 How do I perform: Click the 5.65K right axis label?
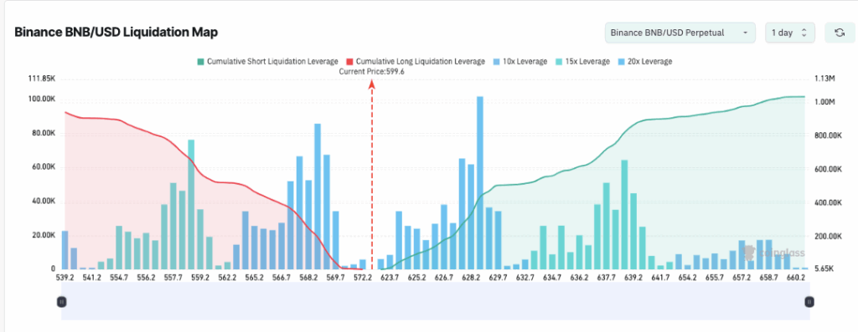click(824, 269)
